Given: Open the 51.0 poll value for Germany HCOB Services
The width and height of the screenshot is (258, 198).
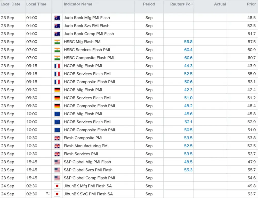Looking at the screenshot, I should coord(188,98).
